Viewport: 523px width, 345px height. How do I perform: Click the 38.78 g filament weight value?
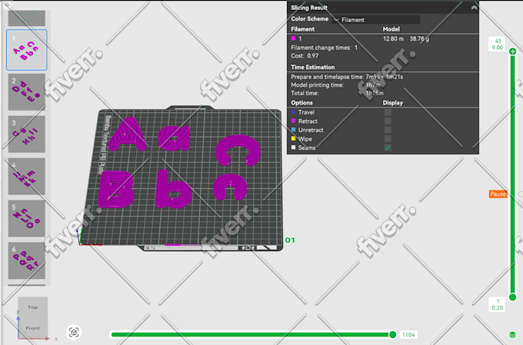point(419,38)
